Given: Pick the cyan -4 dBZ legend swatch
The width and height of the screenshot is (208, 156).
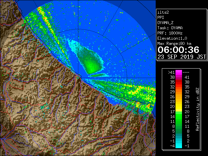Looking at the screenshot, I should [x=179, y=146].
